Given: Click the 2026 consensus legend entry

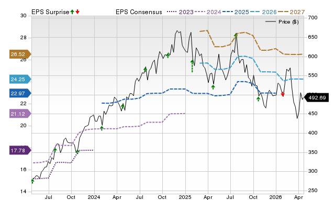Looking at the screenshot, I should pos(263,12).
